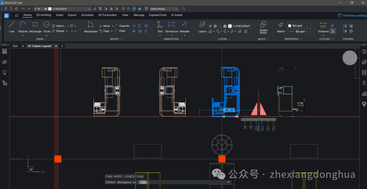The height and width of the screenshot is (189, 367).
Task: Open the 2 CHECKOUT layer dropdown in top toolbar
Action: click(x=62, y=9)
